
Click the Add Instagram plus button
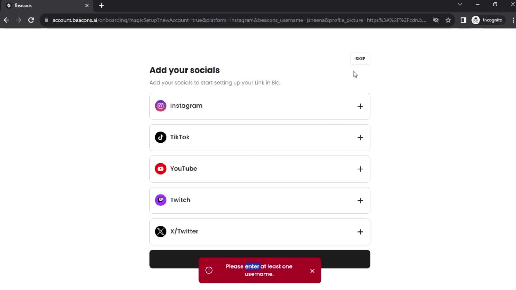360,106
